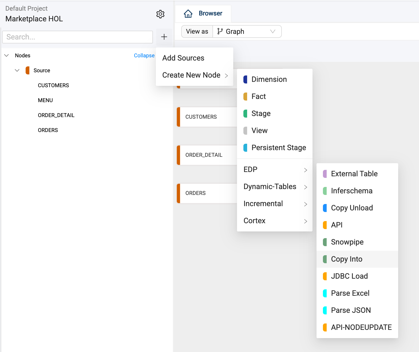
Task: Click the Collapse link
Action: 144,55
